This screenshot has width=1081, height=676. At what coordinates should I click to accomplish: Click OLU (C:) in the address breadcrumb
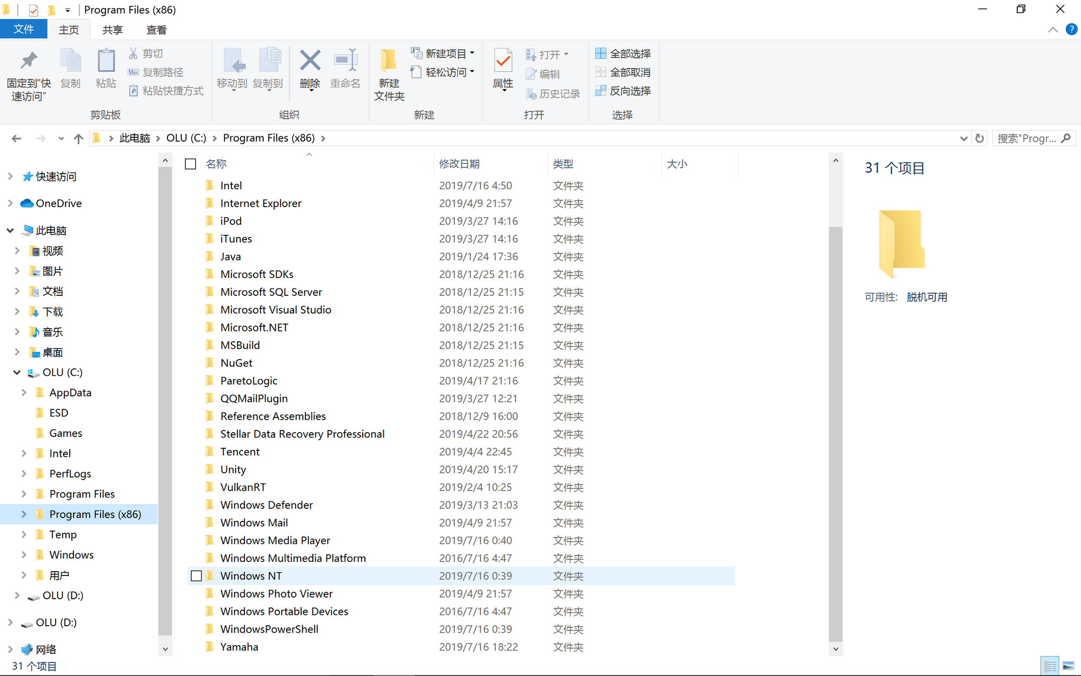coord(186,138)
